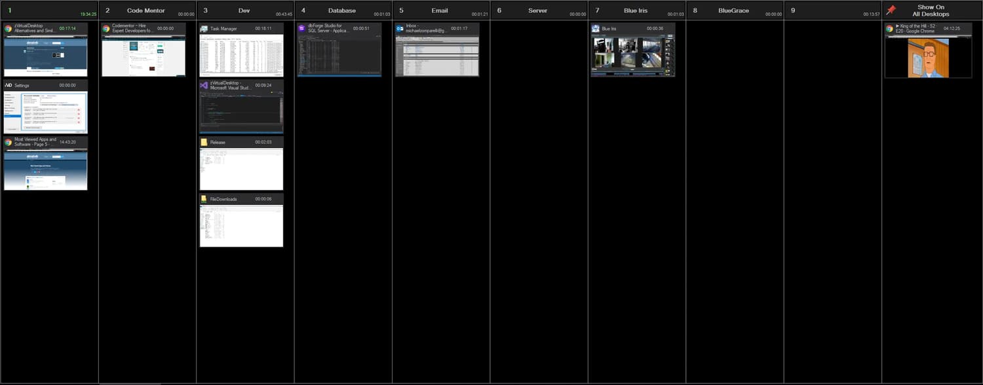Click Chrome icon beside Codementor window
983x385 pixels.
tap(106, 29)
